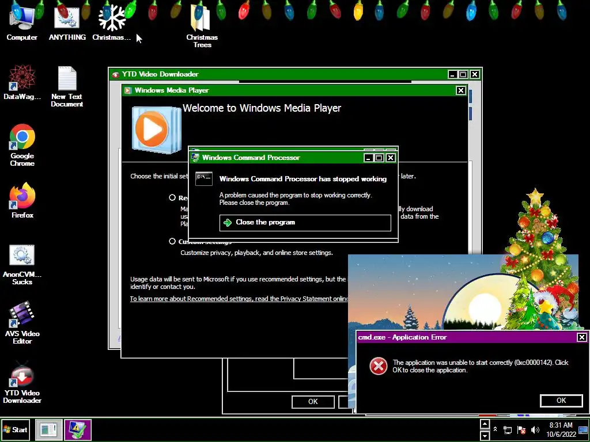This screenshot has width=590, height=442.
Task: Click the Welcome to Windows Media Player heading
Action: click(262, 108)
